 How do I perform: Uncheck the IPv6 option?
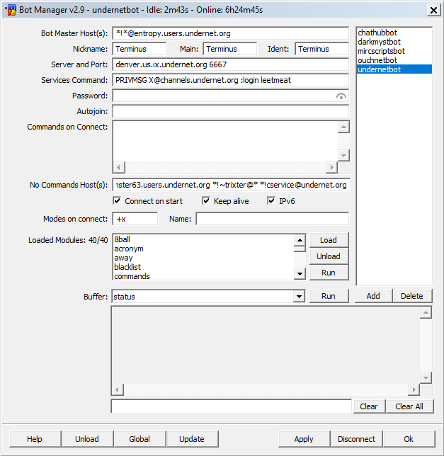pyautogui.click(x=271, y=201)
